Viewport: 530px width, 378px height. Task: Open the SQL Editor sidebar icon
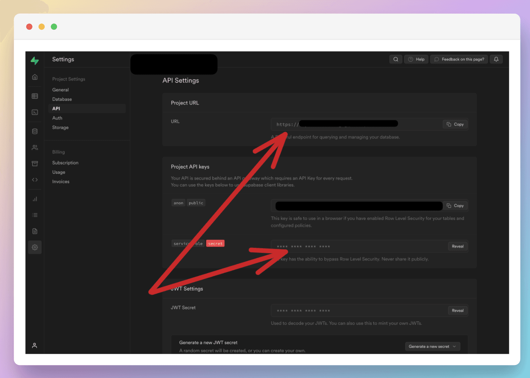click(x=35, y=112)
